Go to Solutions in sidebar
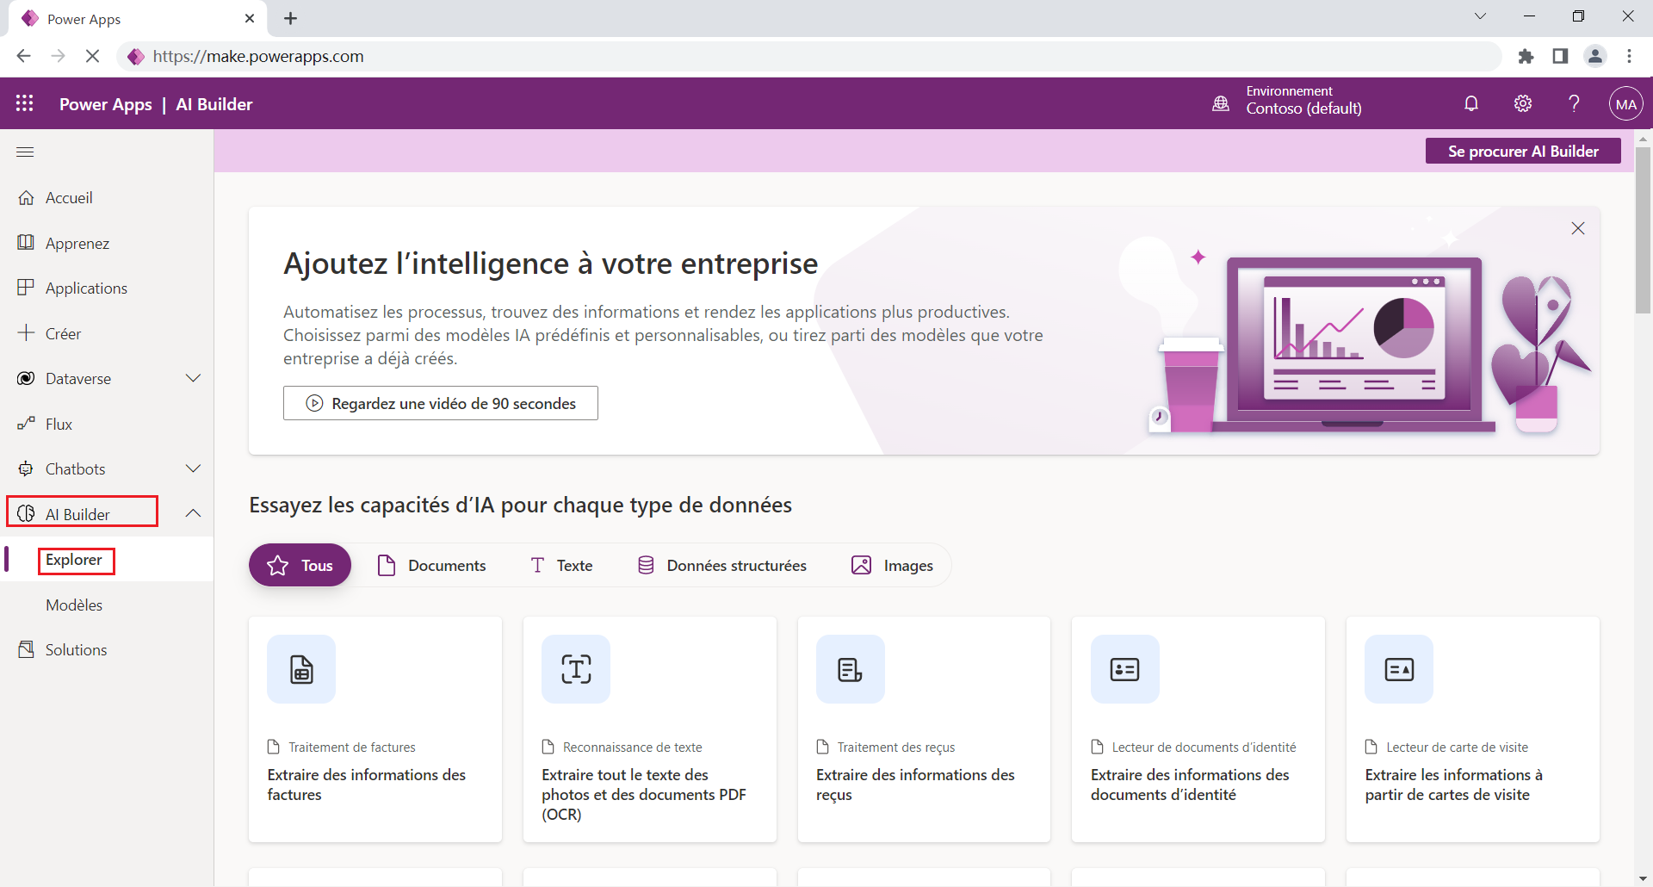1653x887 pixels. click(x=76, y=649)
